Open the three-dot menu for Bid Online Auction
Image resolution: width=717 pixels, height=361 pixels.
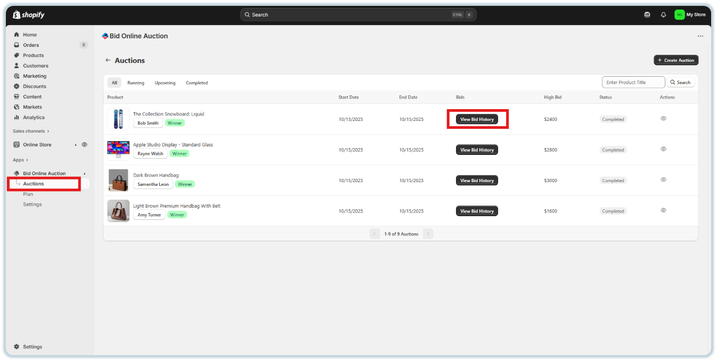[700, 36]
